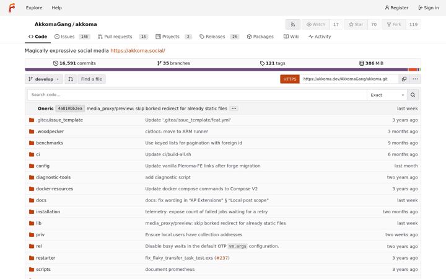The image size is (446, 279).
Task: Click the compare branches icon button
Action: pos(71,79)
